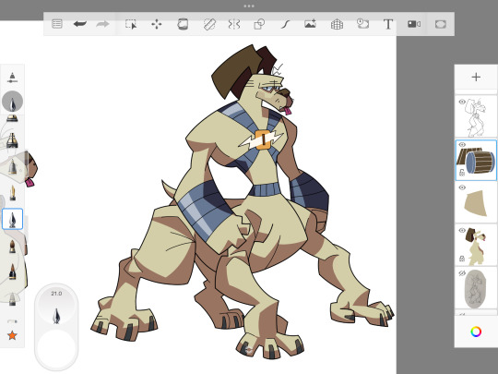Tap the current brush circle preview
This screenshot has height=374, width=498.
pyautogui.click(x=12, y=102)
